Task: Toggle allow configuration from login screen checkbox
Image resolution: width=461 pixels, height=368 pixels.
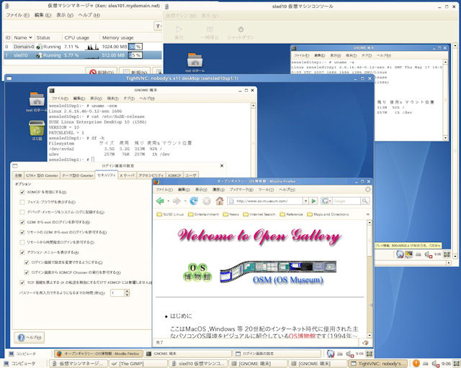Action: click(x=27, y=262)
